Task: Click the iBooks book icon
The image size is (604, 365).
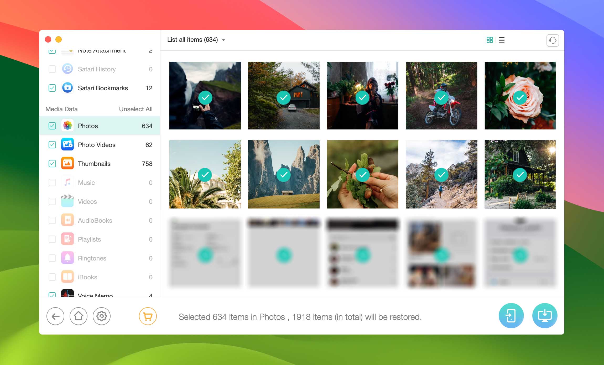Action: tap(67, 277)
